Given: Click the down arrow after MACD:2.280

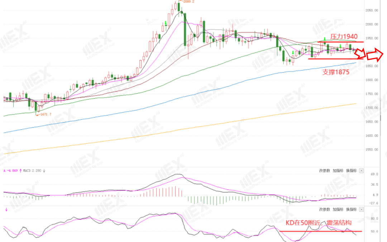Looking at the screenshot, I should pos(44,171).
